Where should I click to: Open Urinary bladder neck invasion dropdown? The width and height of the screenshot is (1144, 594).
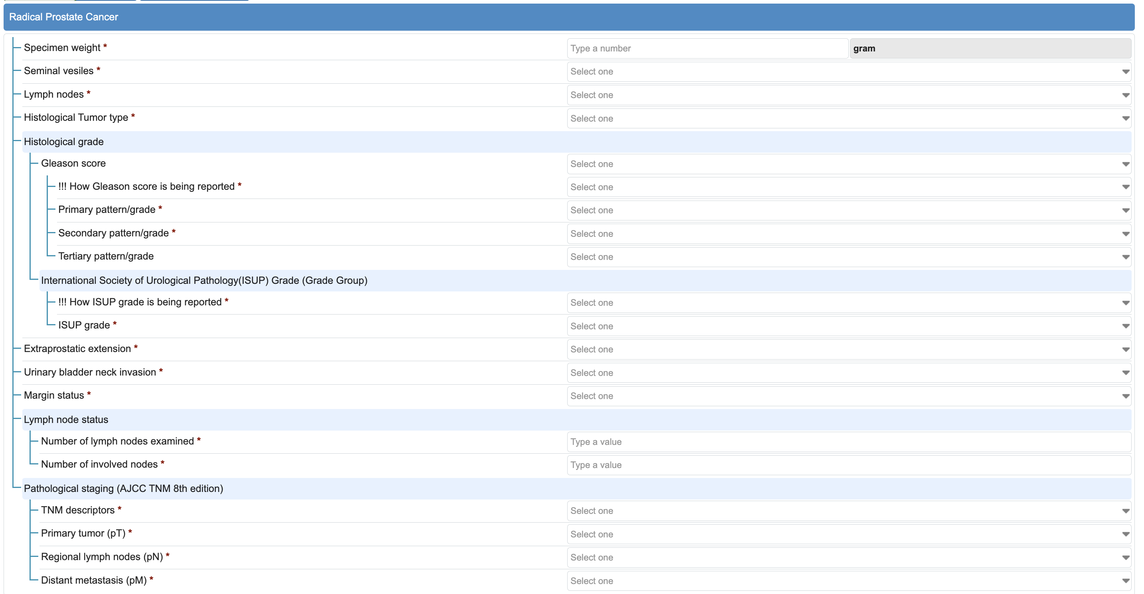848,372
